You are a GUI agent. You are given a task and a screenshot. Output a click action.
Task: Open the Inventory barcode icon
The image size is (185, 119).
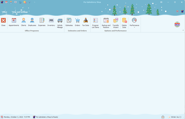[51, 22]
